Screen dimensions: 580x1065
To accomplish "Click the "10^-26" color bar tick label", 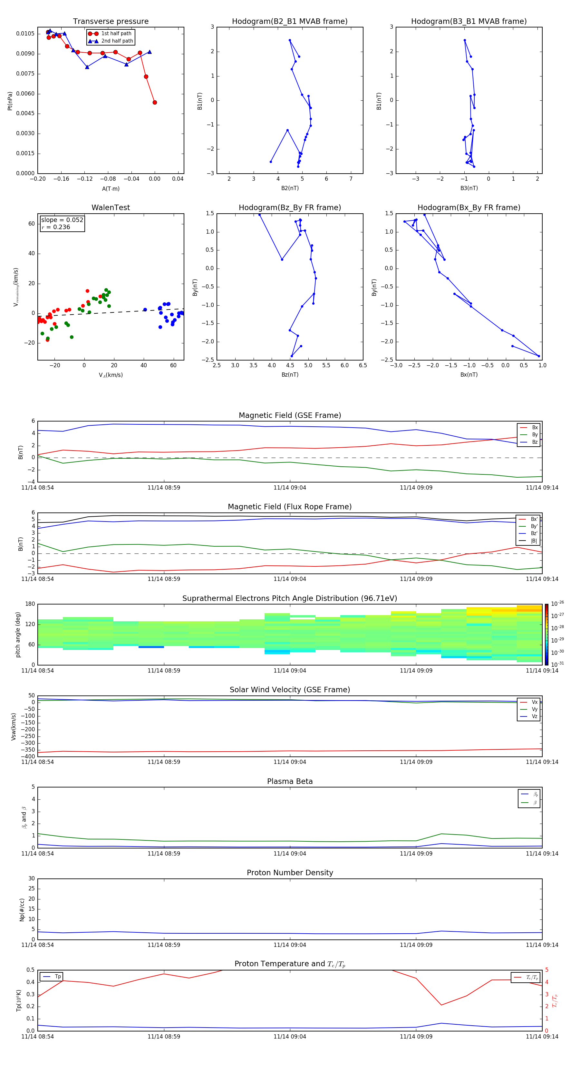I will tap(557, 604).
